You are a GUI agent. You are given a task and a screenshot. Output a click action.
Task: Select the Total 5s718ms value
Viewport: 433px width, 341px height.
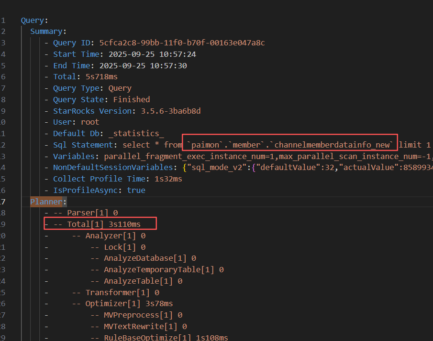point(101,77)
